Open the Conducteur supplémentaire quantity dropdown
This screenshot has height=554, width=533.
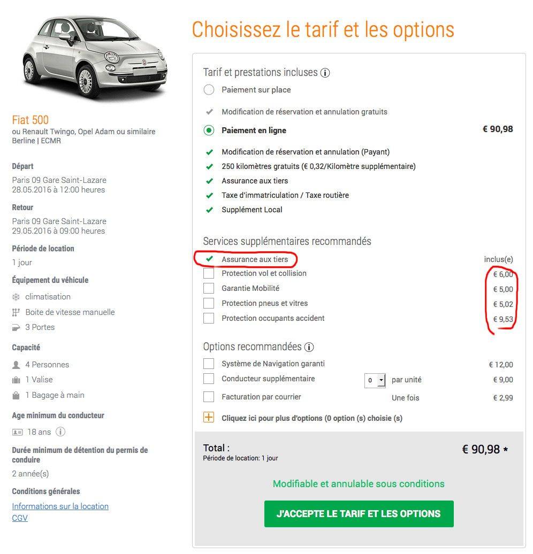375,381
